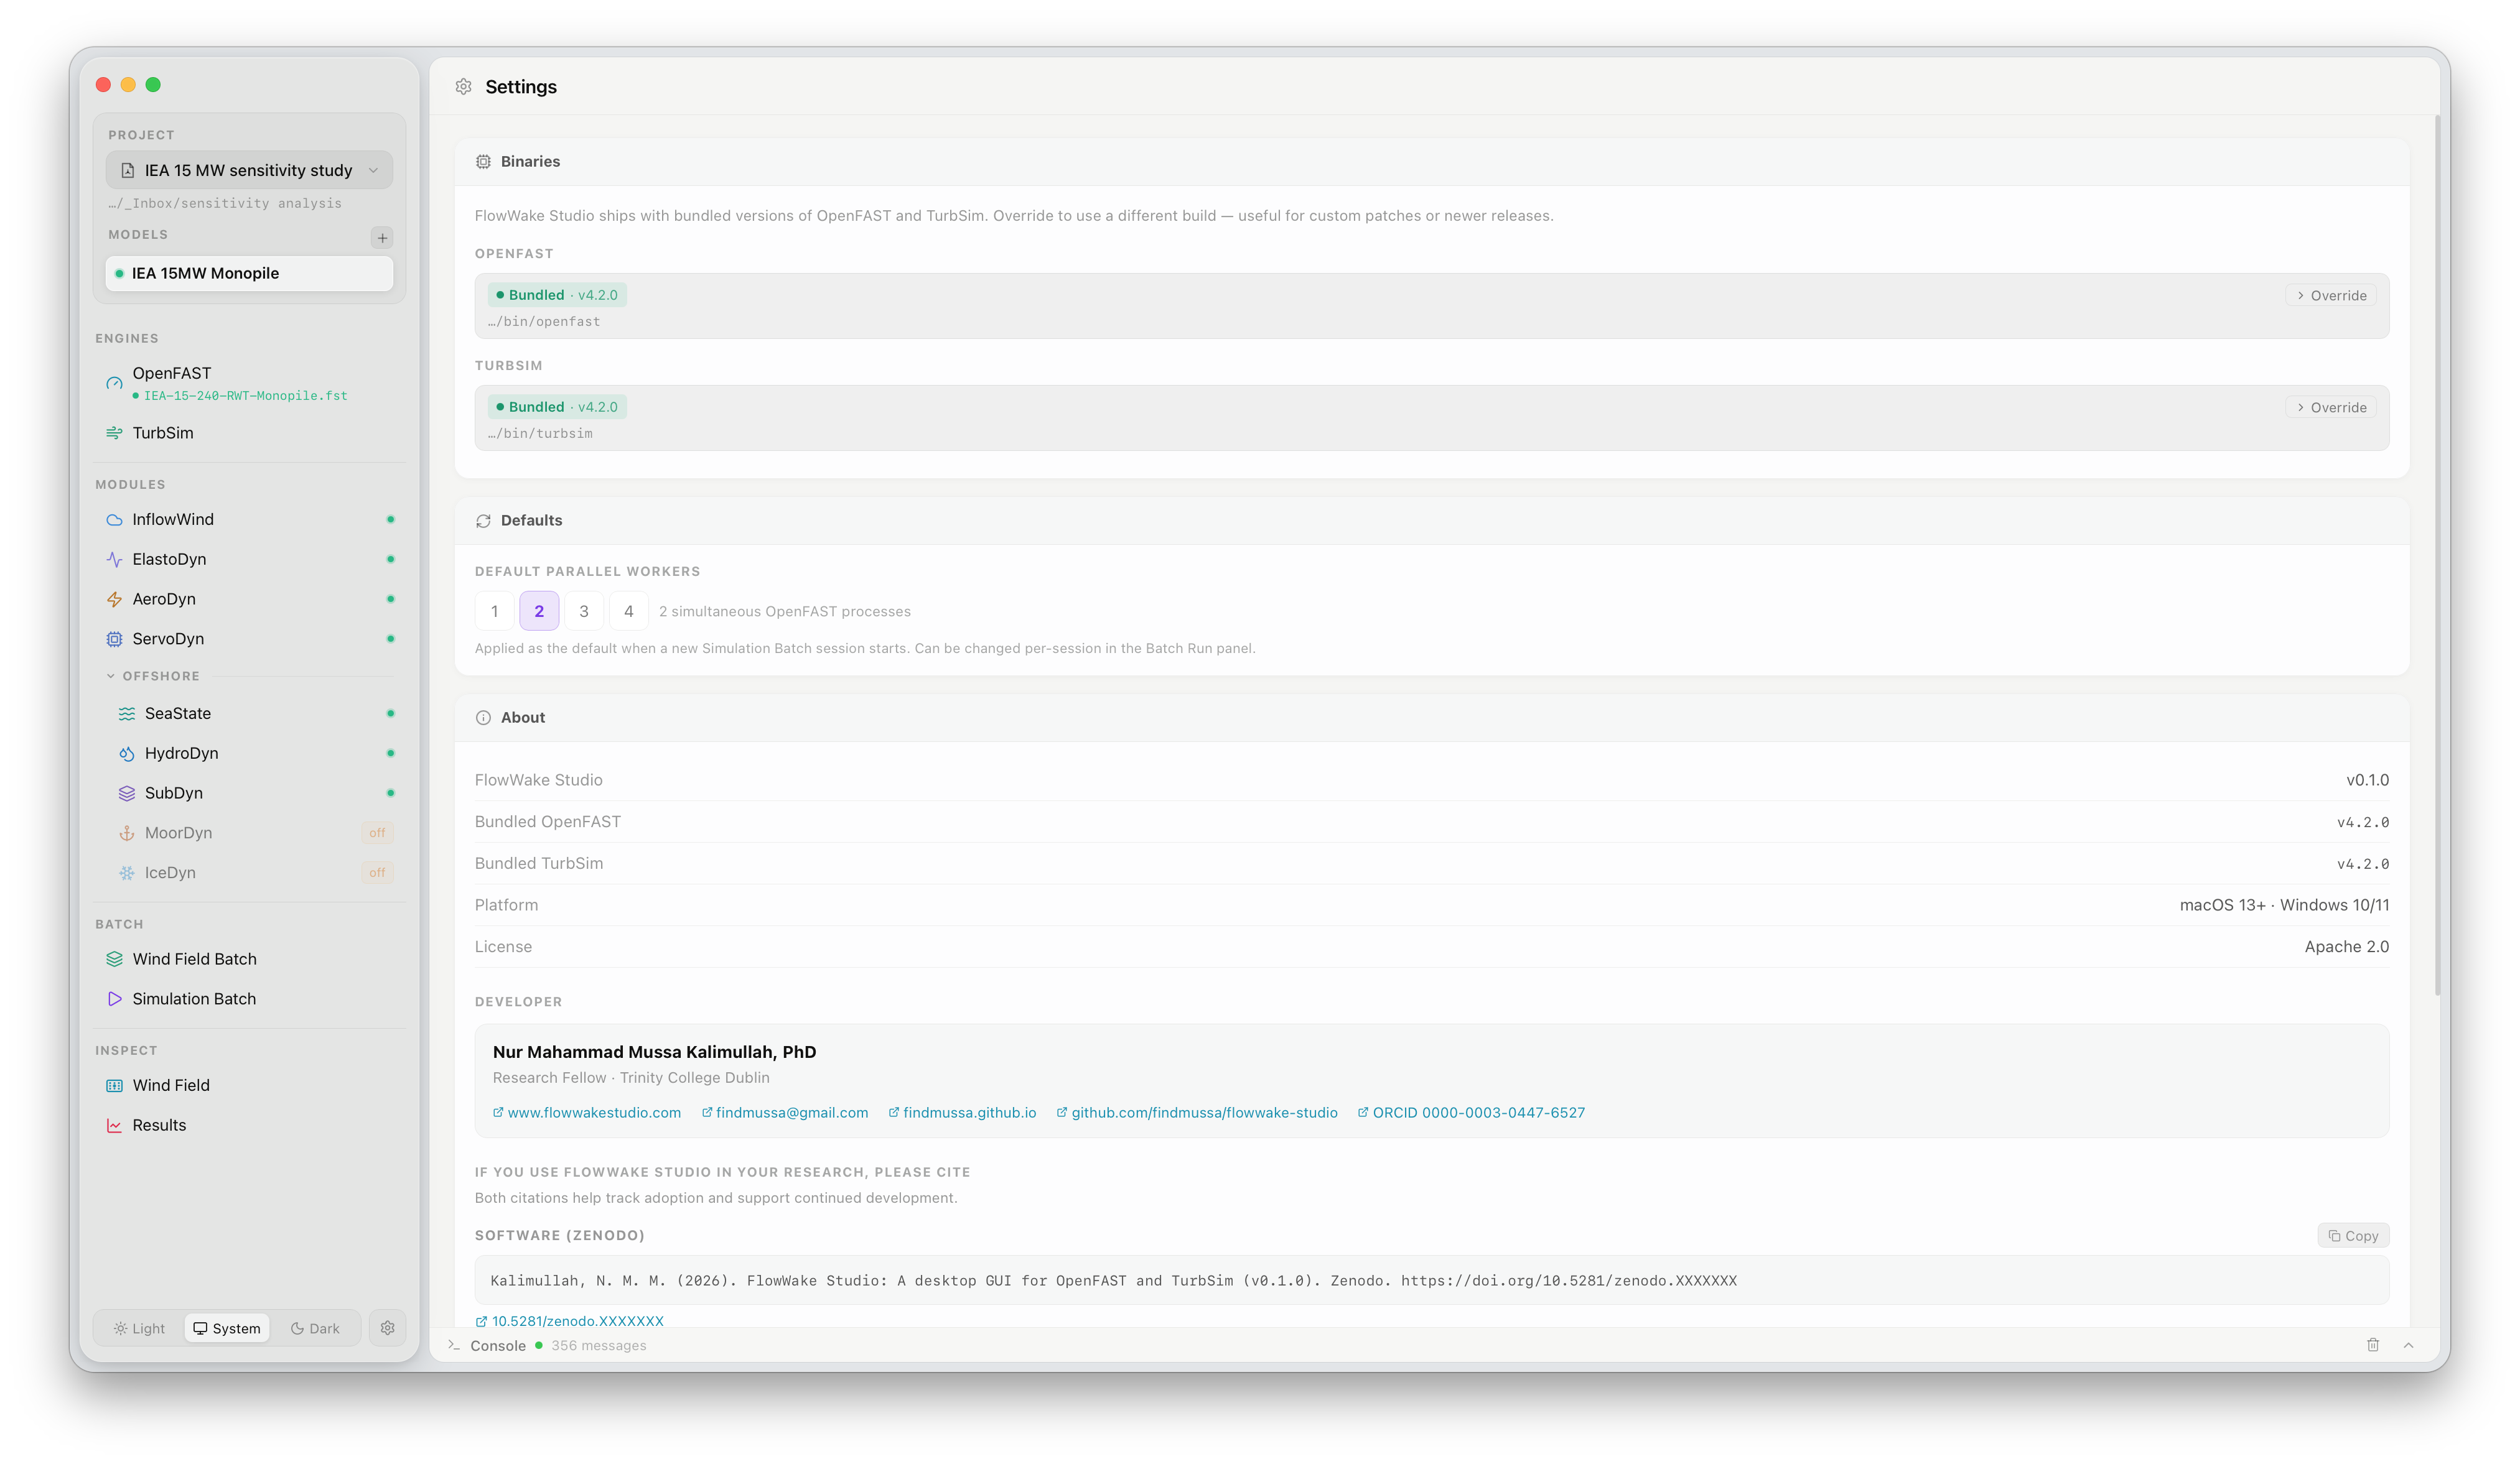
Task: Expand the console panel chevron
Action: tap(2409, 1345)
